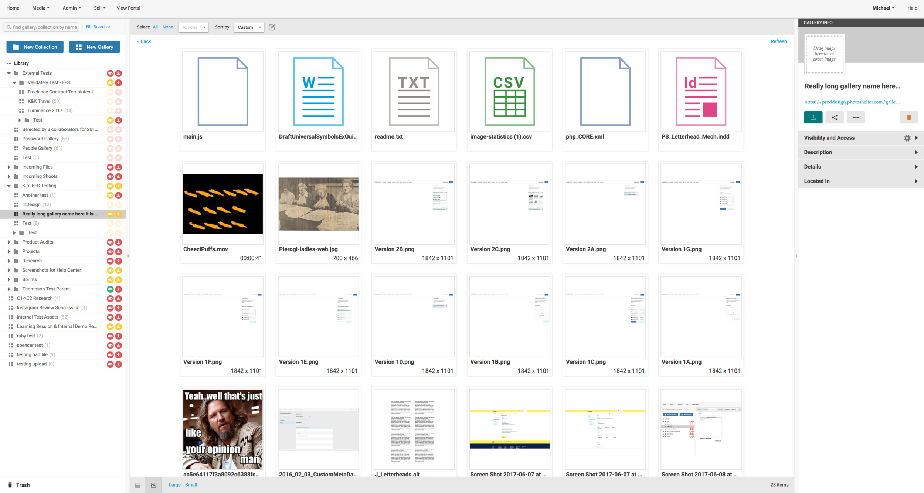Click download icon for Sprints
The width and height of the screenshot is (924, 493).
(118, 280)
